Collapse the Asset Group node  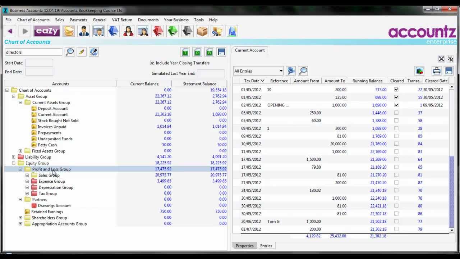coord(14,96)
